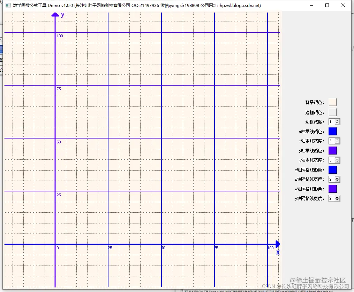Choose the x轴网格线颜色 swatch
This screenshot has height=292, width=354.
[x=333, y=169]
